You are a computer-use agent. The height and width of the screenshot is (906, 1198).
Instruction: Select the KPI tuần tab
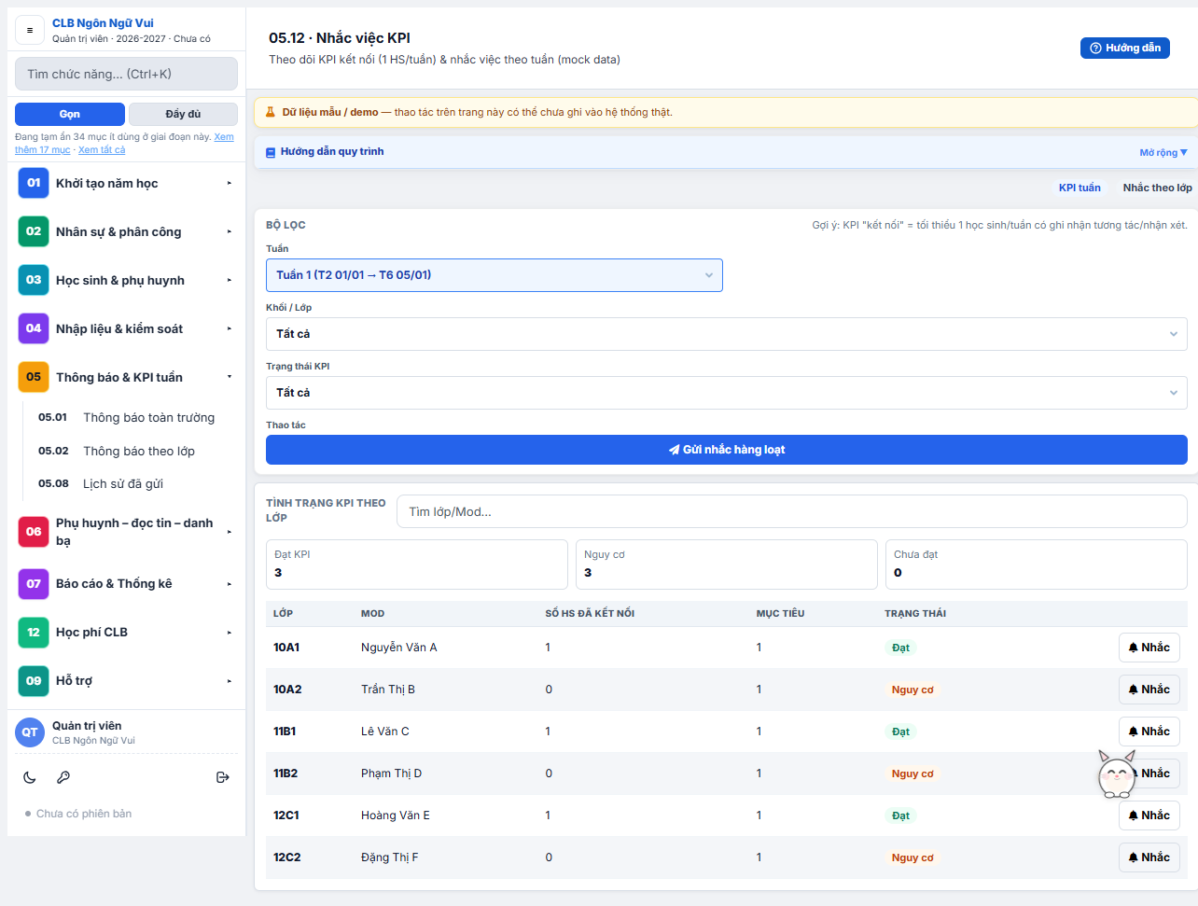coord(1080,188)
